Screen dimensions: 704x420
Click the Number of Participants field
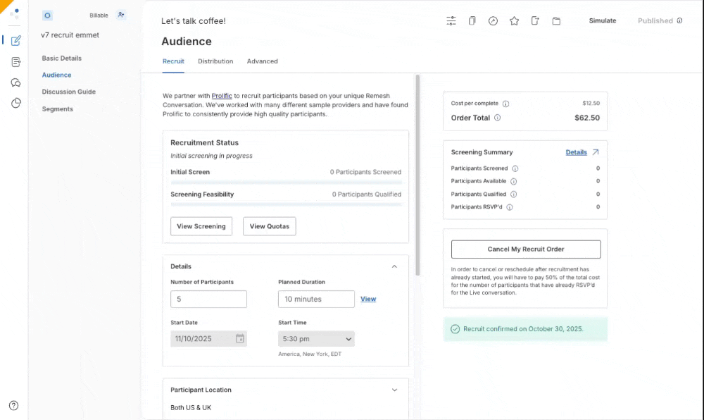tap(208, 299)
